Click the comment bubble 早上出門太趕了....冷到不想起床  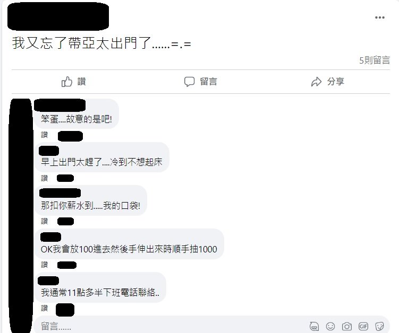point(102,157)
